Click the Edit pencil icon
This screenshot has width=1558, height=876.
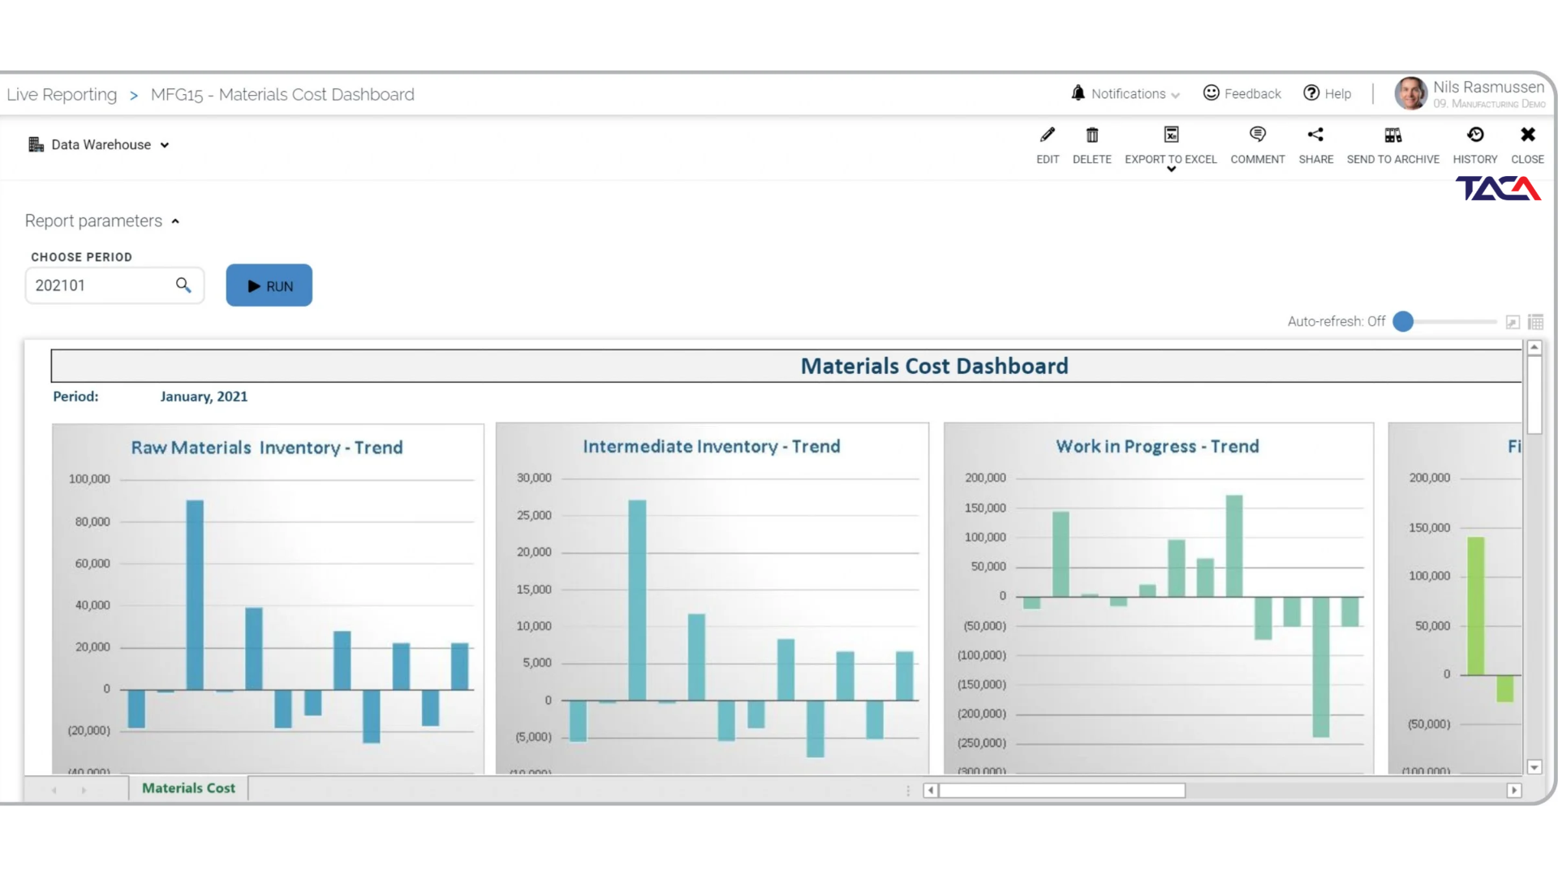click(1048, 135)
